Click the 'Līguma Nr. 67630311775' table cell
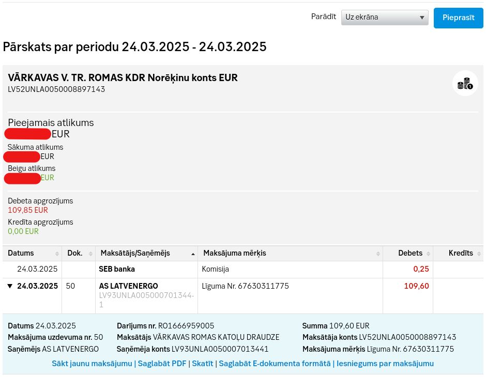Image resolution: width=486 pixels, height=377 pixels. pyautogui.click(x=245, y=286)
